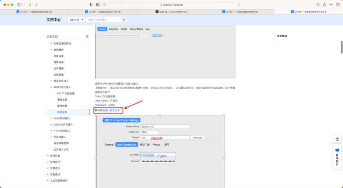The height and width of the screenshot is (188, 343).
Task: Click the 本页导读 heading
Action: pyautogui.click(x=282, y=36)
